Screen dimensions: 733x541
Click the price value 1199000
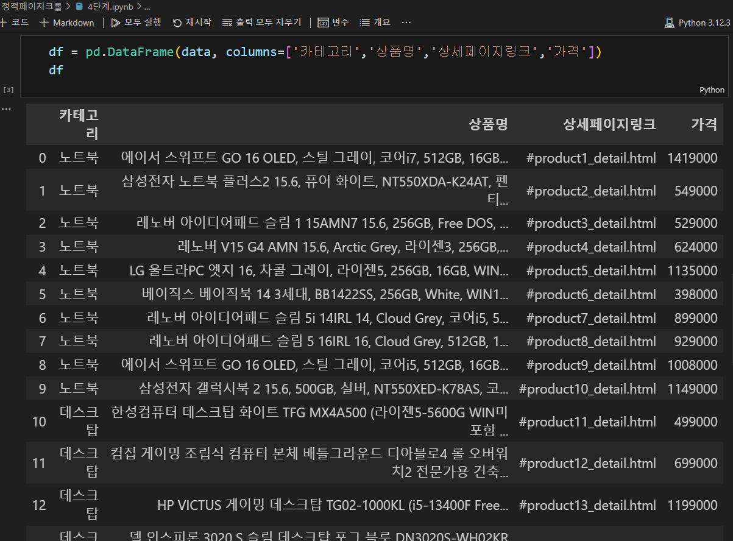692,506
